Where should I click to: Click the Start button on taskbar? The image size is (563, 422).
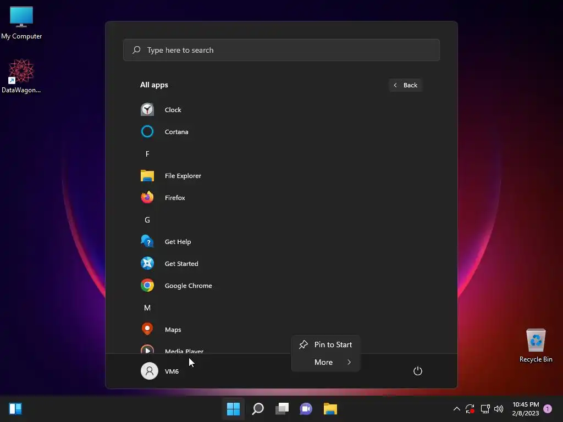click(x=233, y=409)
